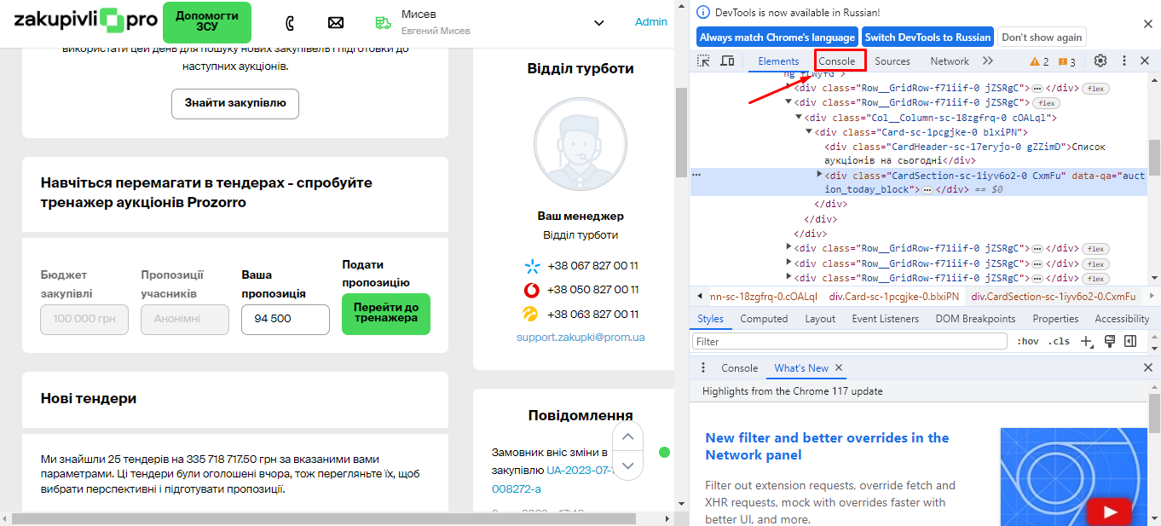Image resolution: width=1161 pixels, height=526 pixels.
Task: Toggle the computed styles sidebar icon
Action: point(1130,341)
